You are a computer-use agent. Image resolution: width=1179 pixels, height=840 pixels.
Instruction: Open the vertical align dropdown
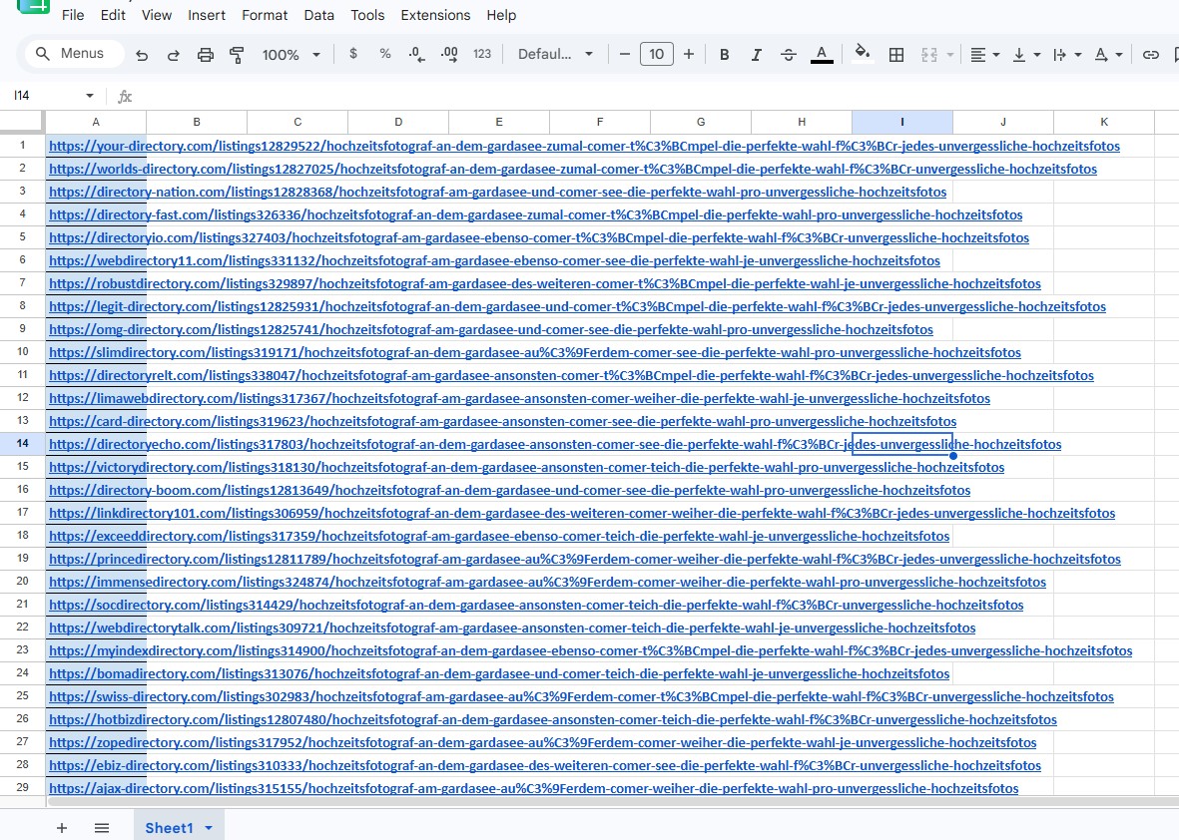click(x=1026, y=55)
